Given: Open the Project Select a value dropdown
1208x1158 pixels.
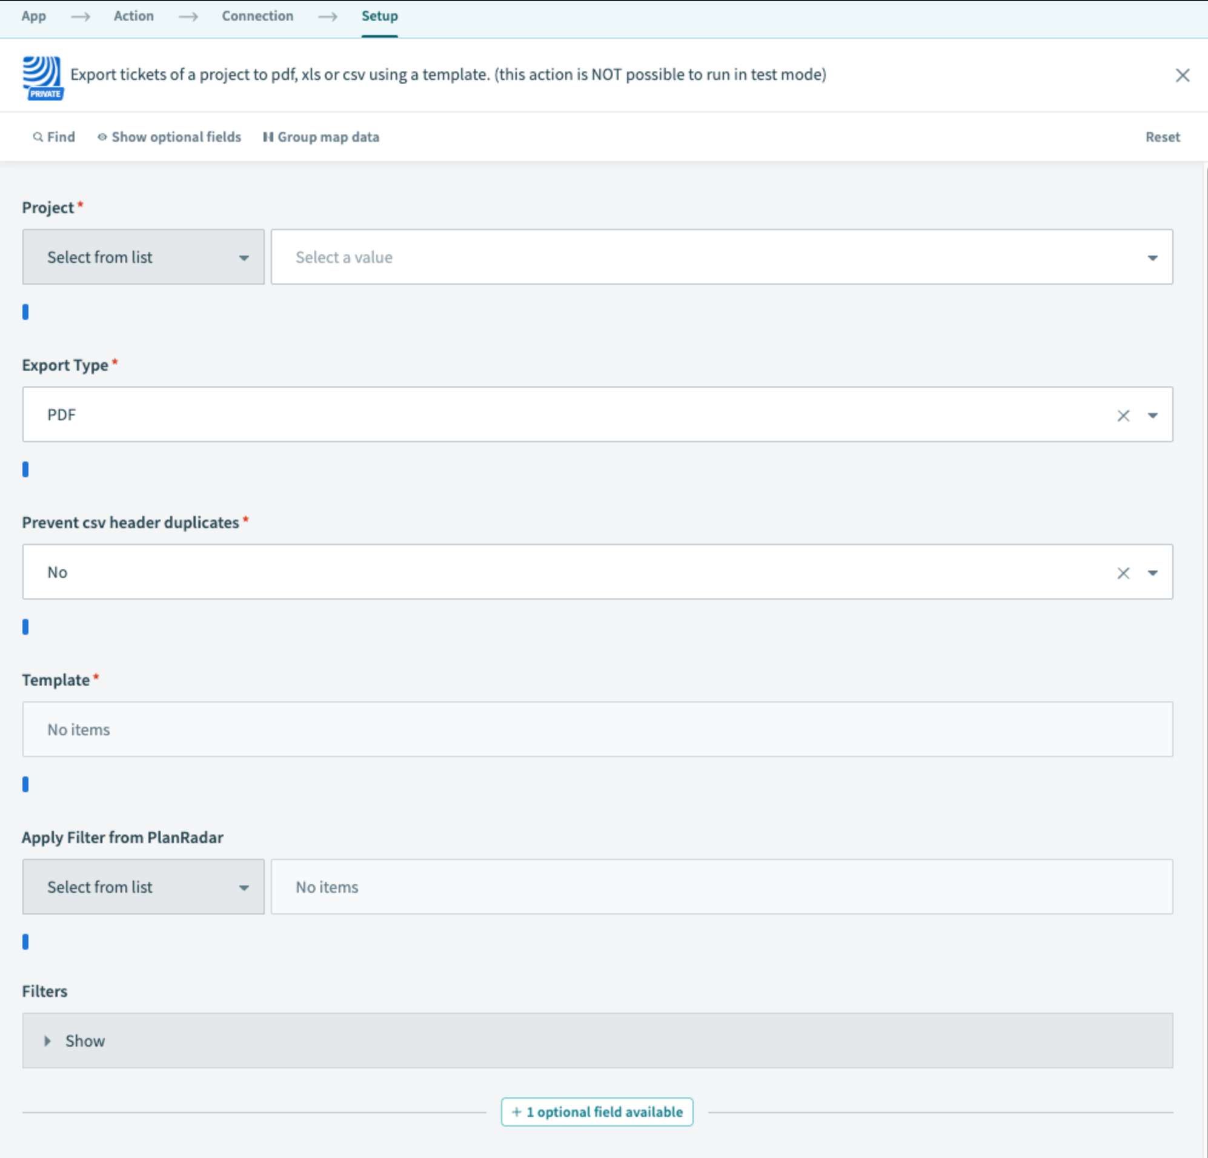Looking at the screenshot, I should click(x=721, y=257).
